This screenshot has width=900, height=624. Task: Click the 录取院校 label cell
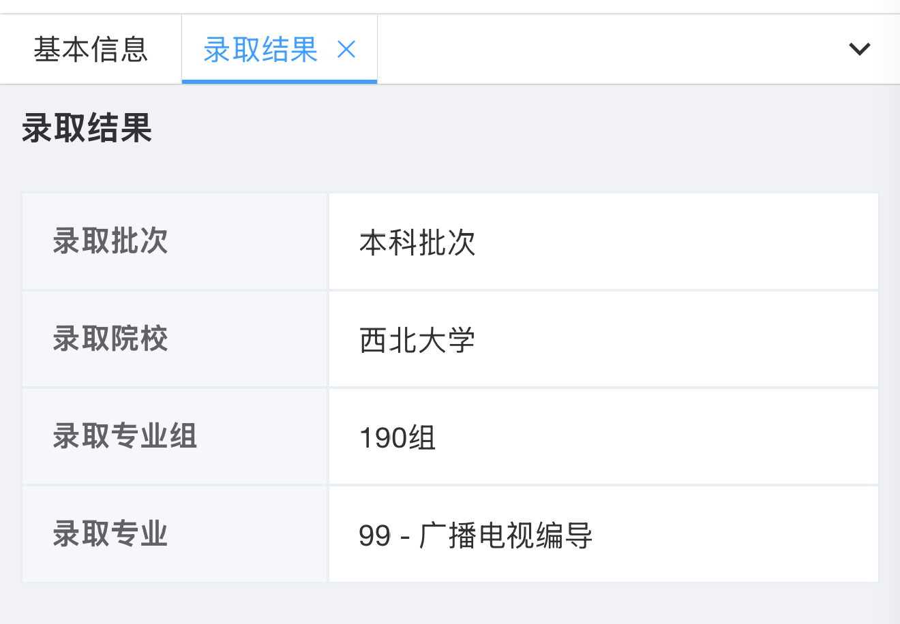pyautogui.click(x=110, y=339)
